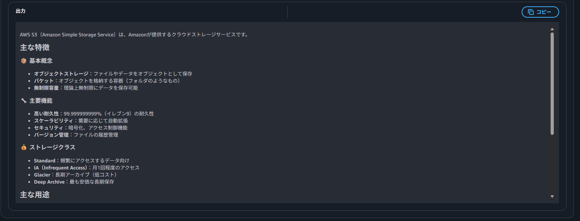580x221 pixels.
Task: Select the 出力 panel header label
Action: click(20, 11)
